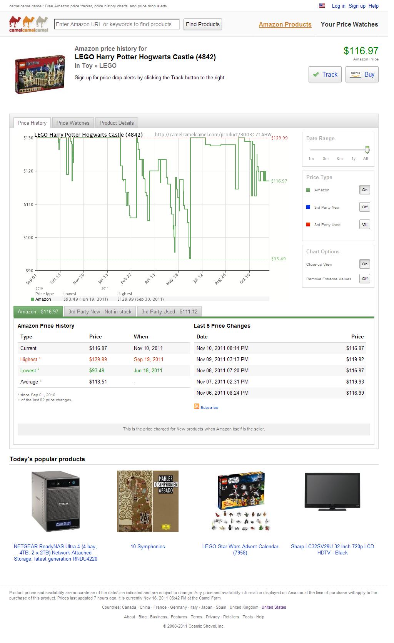Open NETGEAR ReadyNAS Ultra 4 link
Screen dimensions: 394x643
pos(55,553)
